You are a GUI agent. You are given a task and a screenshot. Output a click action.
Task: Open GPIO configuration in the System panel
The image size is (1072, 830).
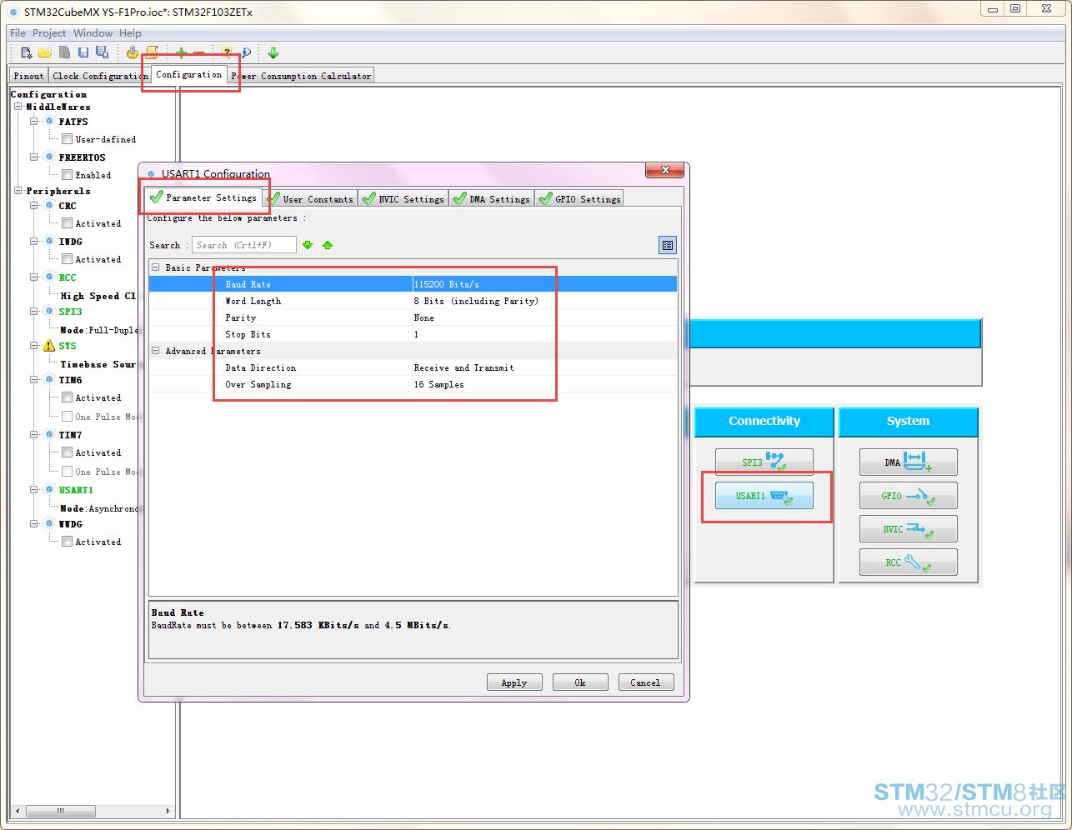(908, 496)
